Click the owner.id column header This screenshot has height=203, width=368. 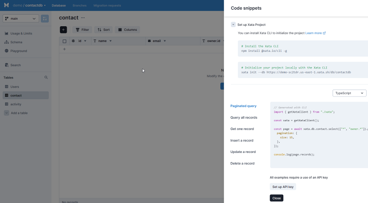212,41
